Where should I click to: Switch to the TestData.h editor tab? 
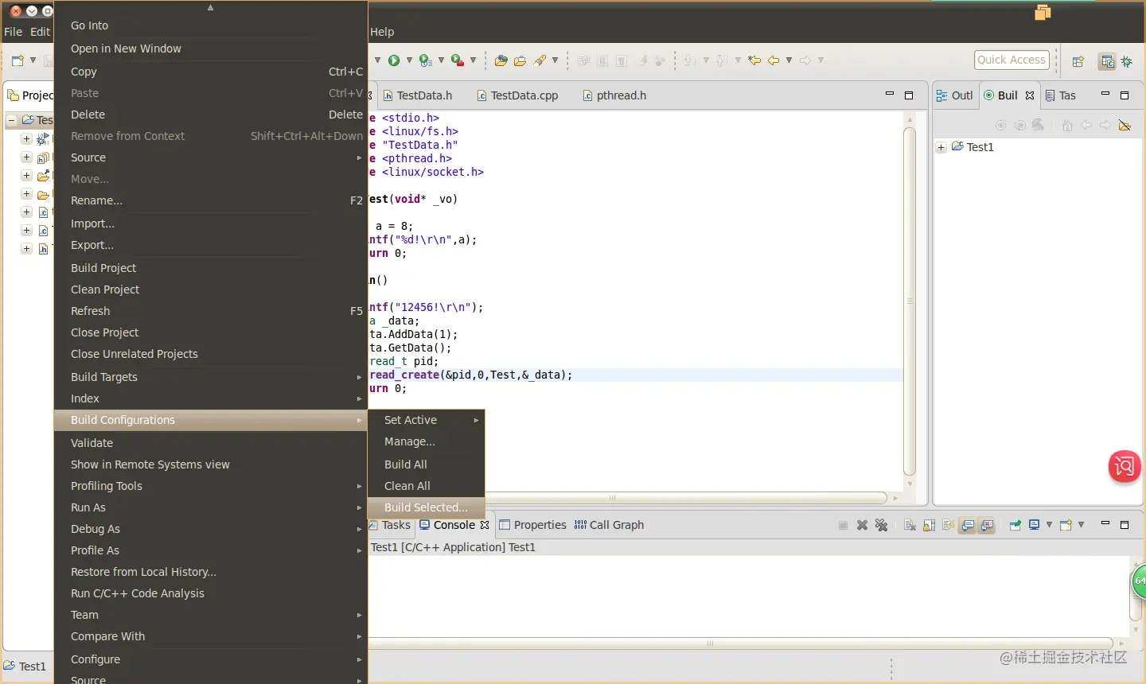[418, 95]
